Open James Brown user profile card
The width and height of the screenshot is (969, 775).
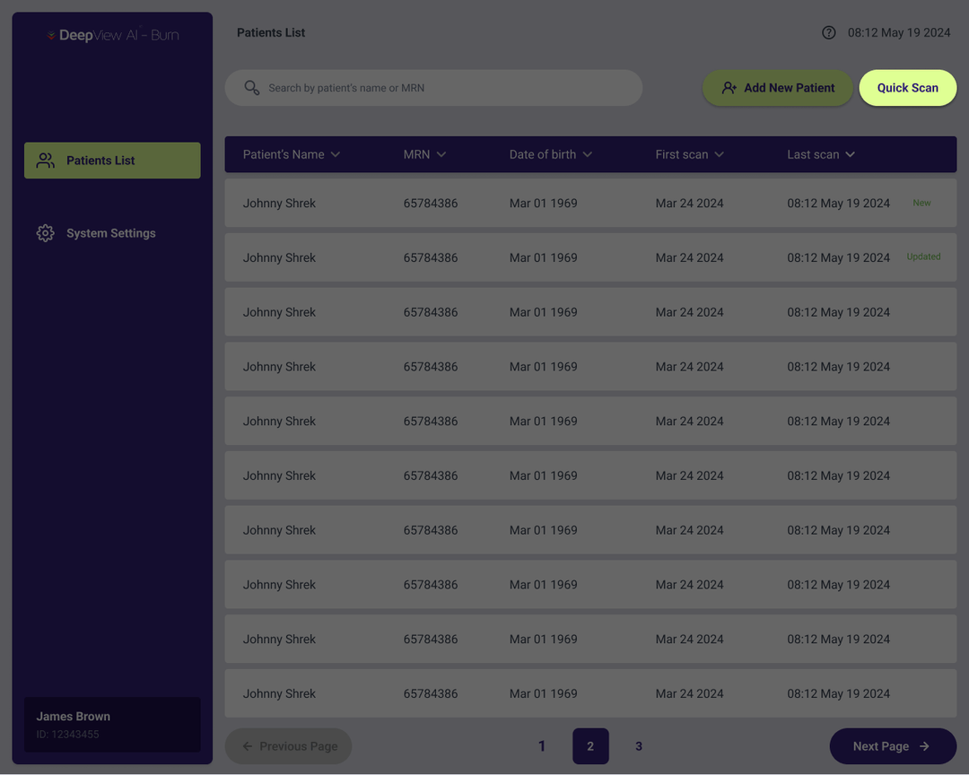click(112, 725)
